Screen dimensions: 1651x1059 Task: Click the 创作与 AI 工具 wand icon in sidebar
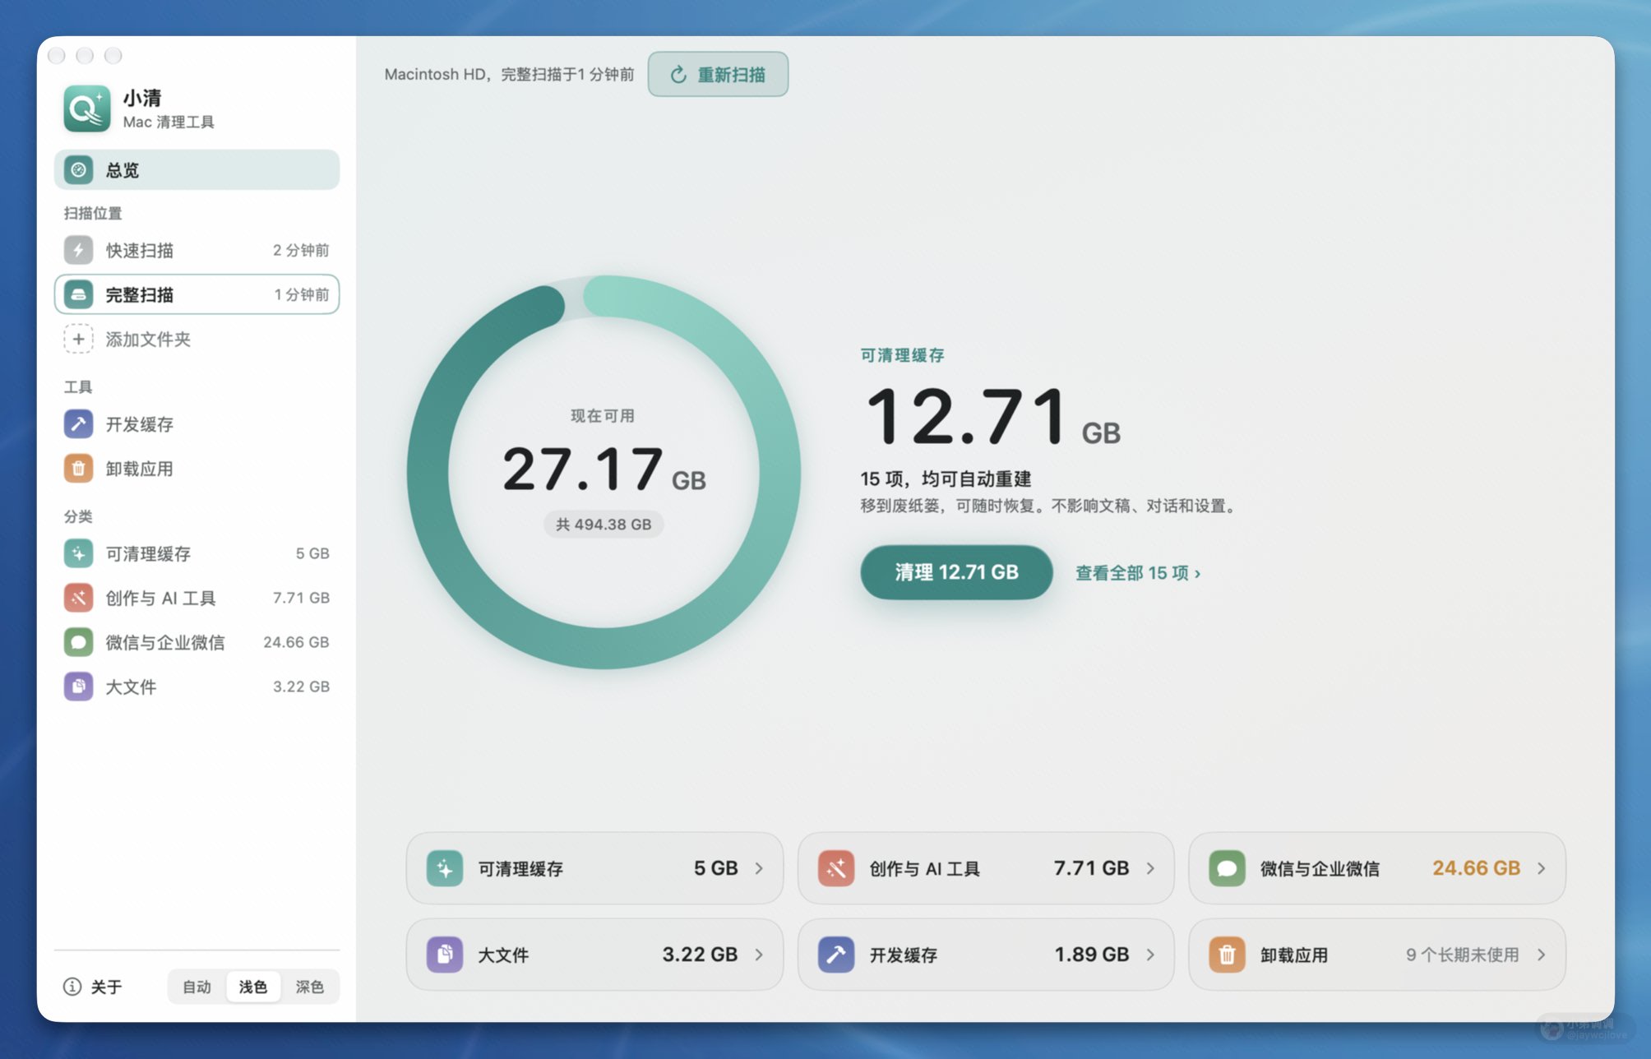point(78,598)
